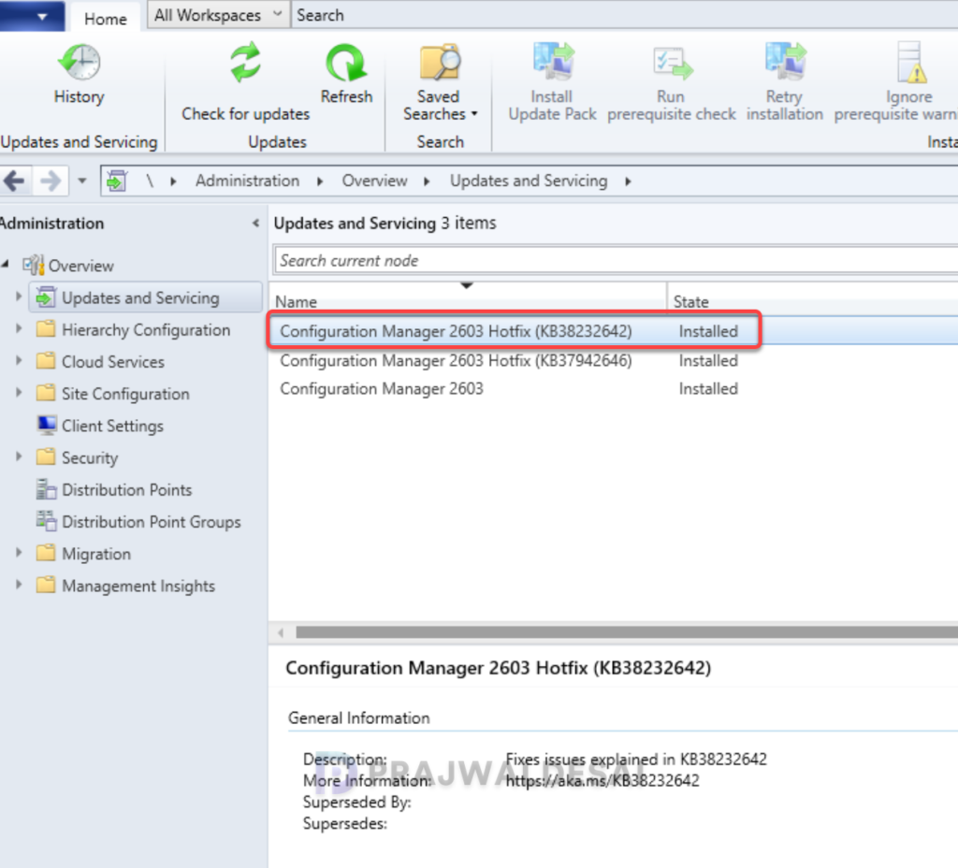The height and width of the screenshot is (868, 958).
Task: Select the Home ribbon tab
Action: [105, 19]
